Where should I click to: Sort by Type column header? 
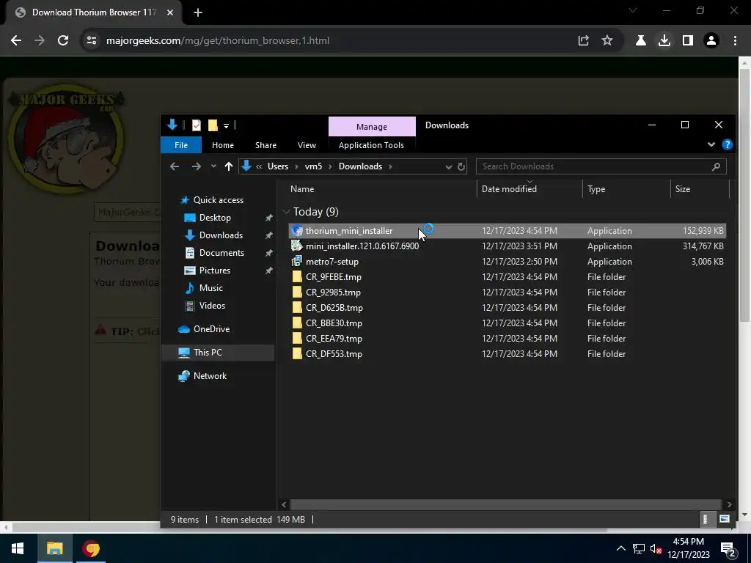tap(626, 189)
